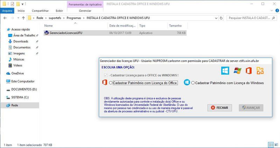
Task: Click the orange Office 2010 logo icon
Action: click(x=260, y=70)
